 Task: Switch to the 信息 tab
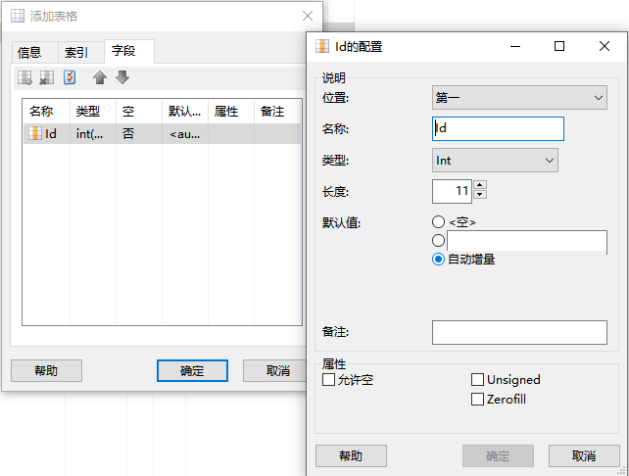coord(35,53)
